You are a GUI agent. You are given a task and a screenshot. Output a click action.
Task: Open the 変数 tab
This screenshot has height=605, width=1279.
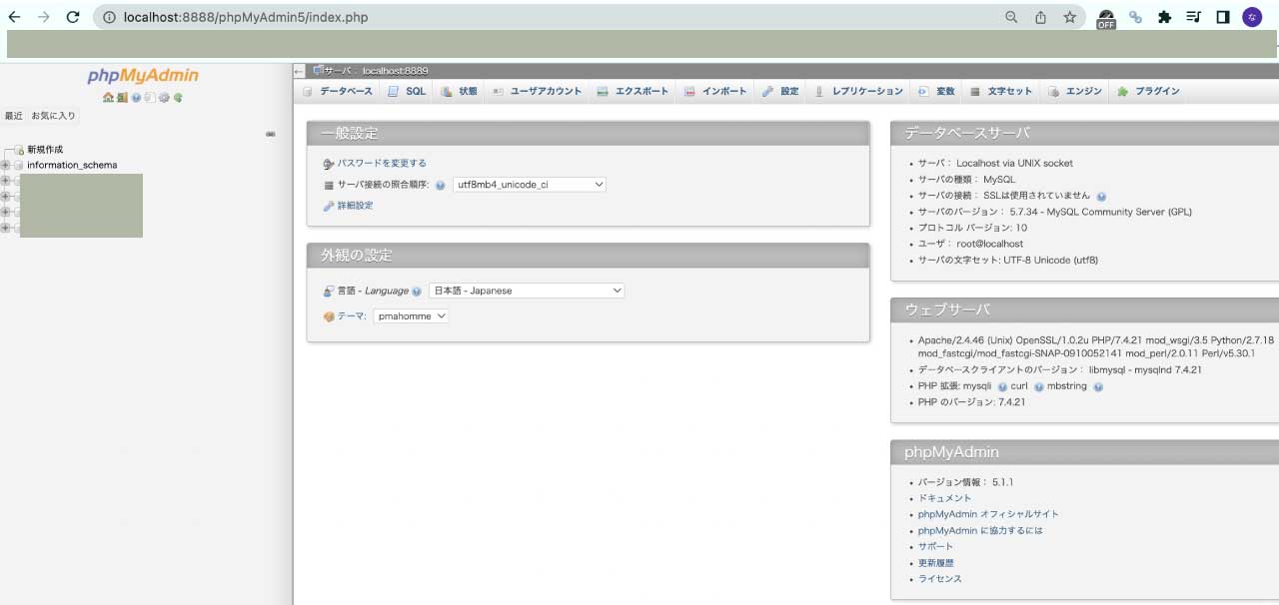click(937, 91)
